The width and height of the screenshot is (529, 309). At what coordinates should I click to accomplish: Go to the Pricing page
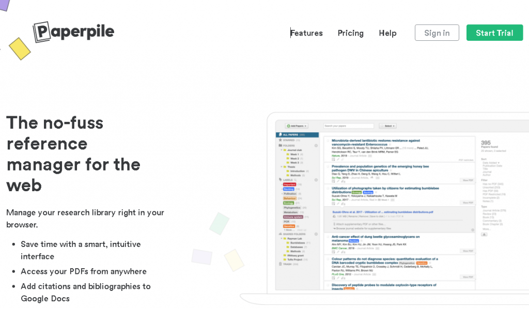point(351,33)
